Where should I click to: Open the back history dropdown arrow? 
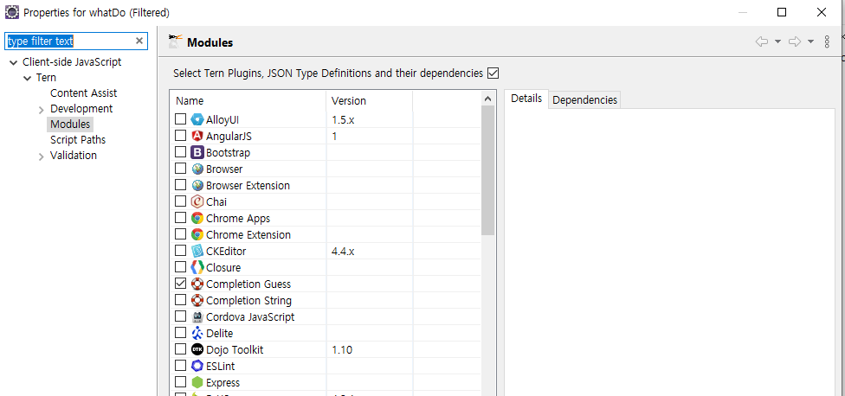777,42
